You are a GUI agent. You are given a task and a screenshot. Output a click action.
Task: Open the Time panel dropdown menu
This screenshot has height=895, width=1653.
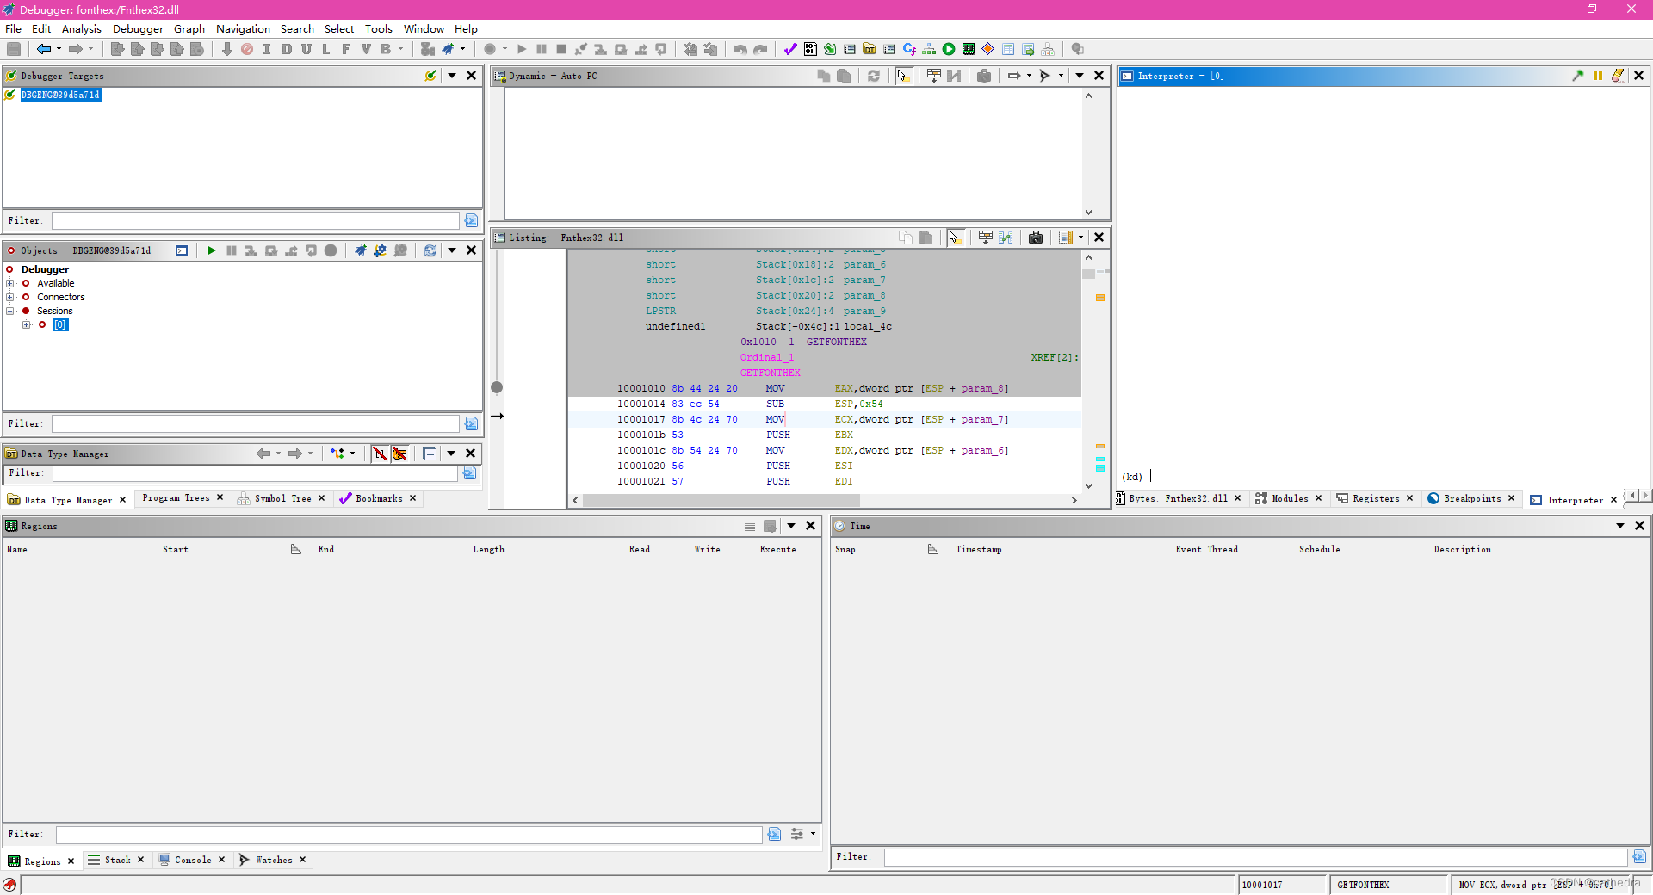(x=1620, y=526)
